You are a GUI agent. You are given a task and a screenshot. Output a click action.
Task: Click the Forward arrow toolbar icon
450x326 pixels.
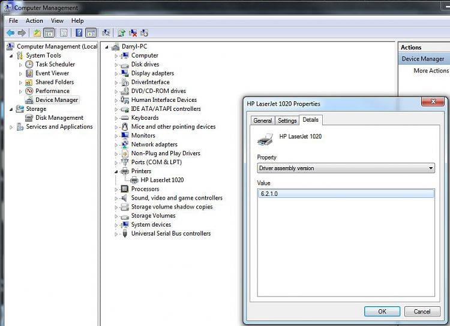22,33
